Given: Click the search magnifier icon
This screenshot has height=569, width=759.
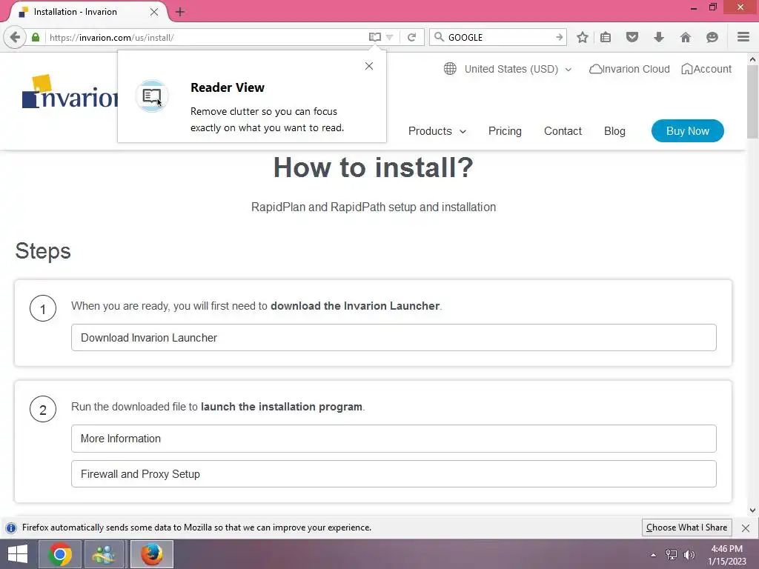Looking at the screenshot, I should [439, 37].
